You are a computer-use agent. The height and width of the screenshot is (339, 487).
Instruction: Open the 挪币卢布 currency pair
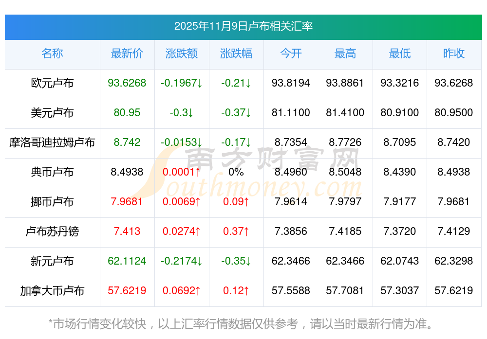[52, 202]
